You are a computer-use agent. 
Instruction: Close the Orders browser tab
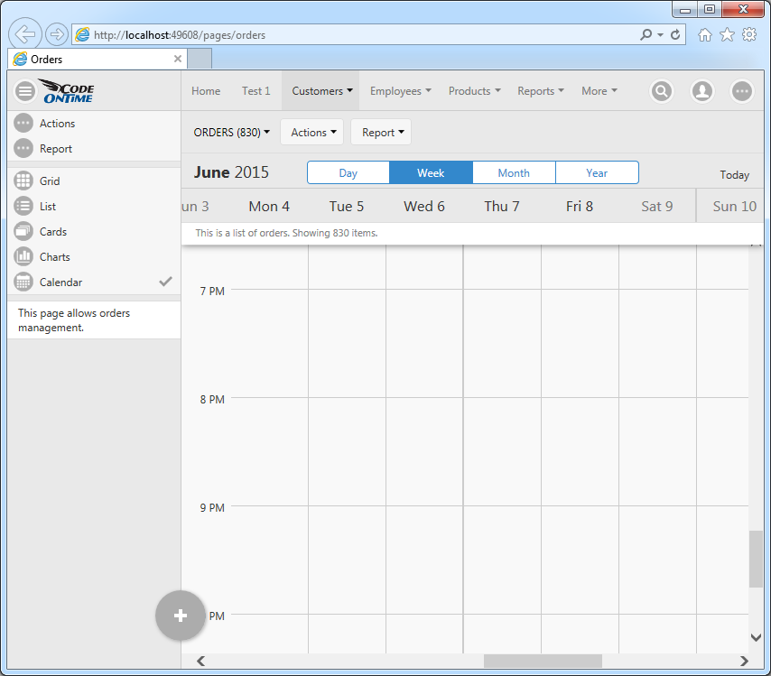(x=178, y=59)
